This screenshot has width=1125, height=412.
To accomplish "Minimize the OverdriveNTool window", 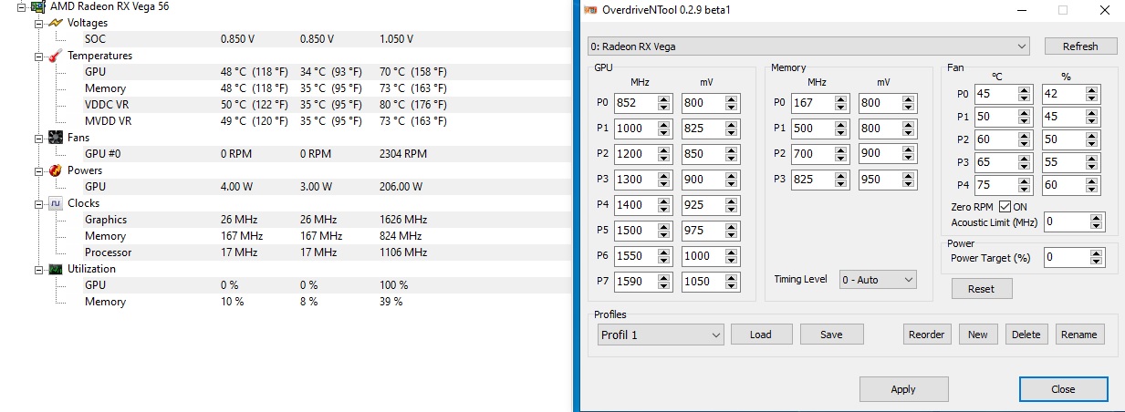I will tap(1021, 10).
